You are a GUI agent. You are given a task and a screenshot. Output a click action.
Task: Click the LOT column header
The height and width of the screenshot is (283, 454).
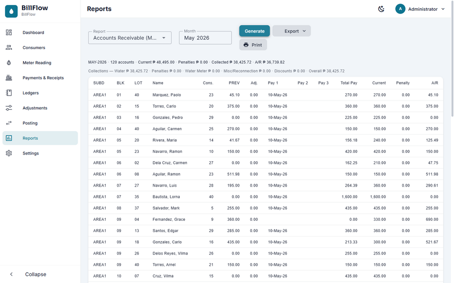coord(138,83)
